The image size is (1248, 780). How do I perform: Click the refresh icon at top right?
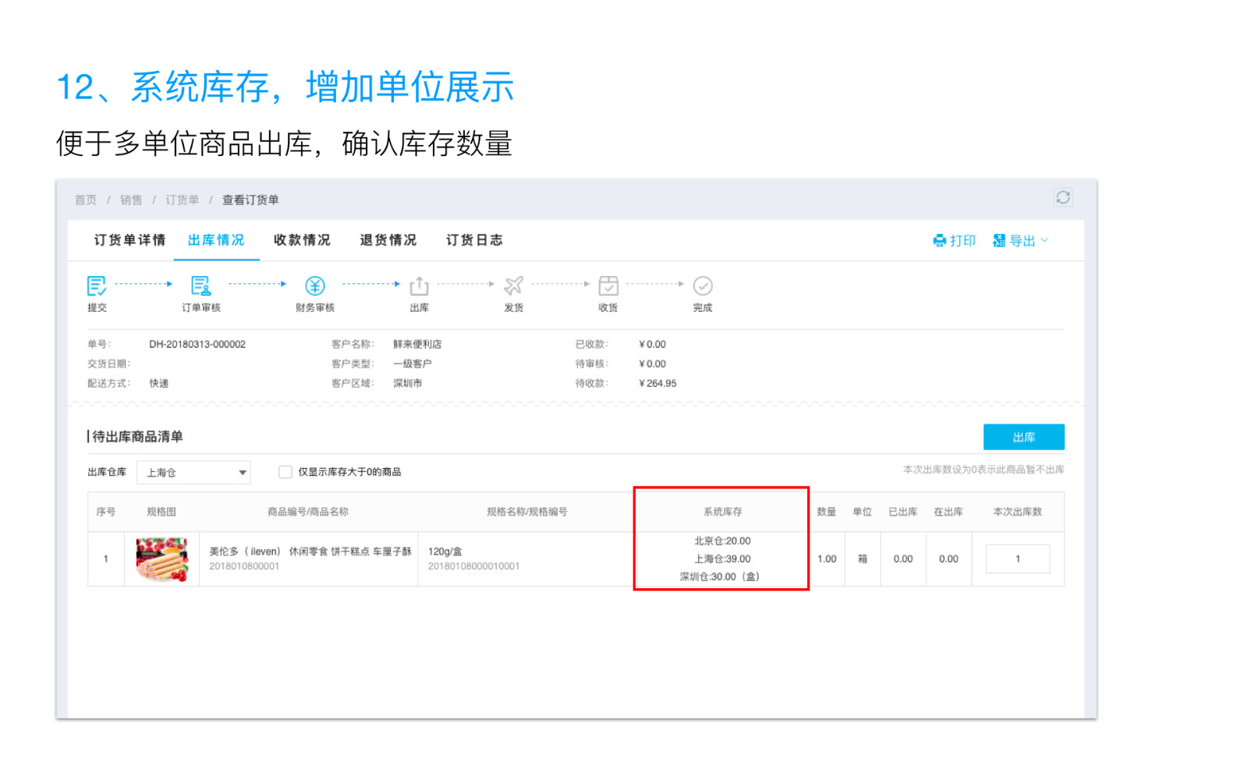1062,197
